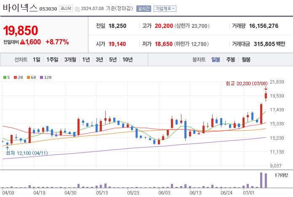
Task: Click the 저가 value 18,650
Action: coord(163,44)
